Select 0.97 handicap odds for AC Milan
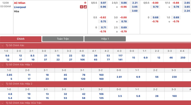 point(103,3)
